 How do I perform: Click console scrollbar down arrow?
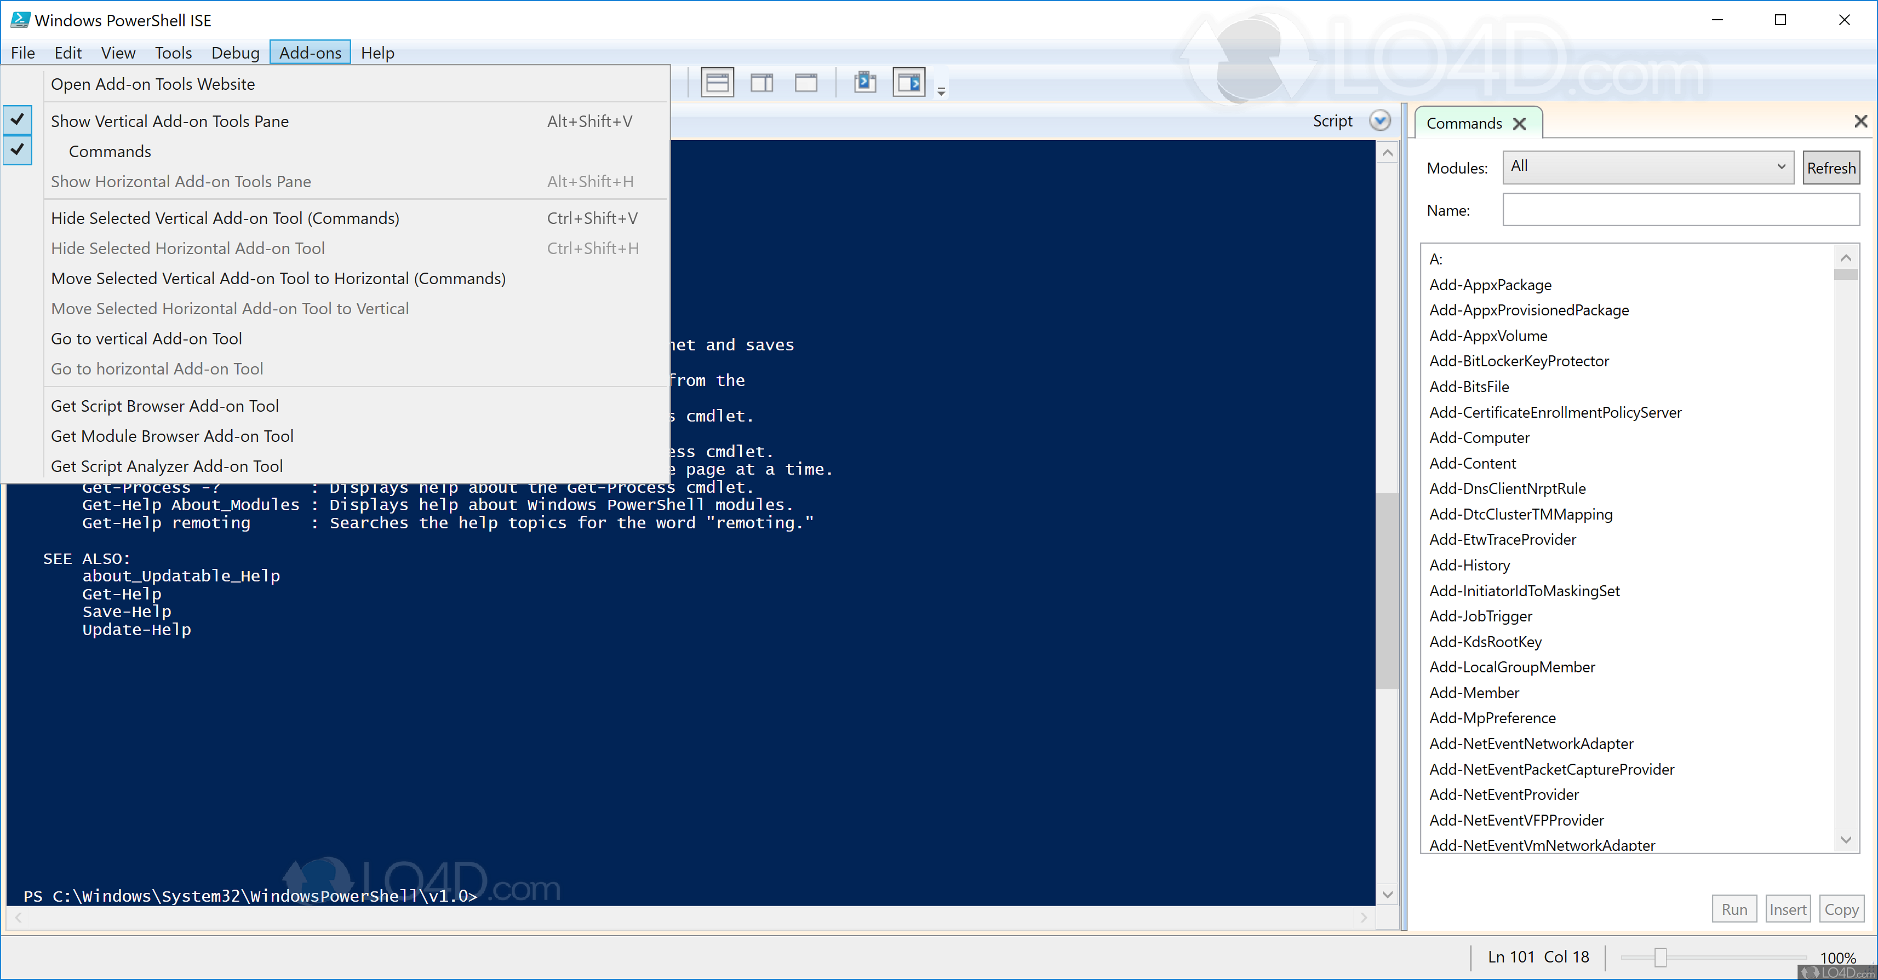(x=1387, y=894)
